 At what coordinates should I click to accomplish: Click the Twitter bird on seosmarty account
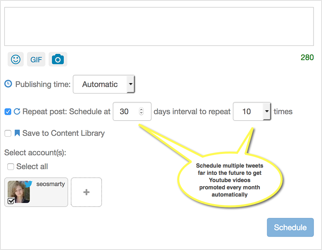point(28,184)
